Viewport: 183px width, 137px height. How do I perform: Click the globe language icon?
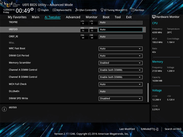tap(39, 10)
